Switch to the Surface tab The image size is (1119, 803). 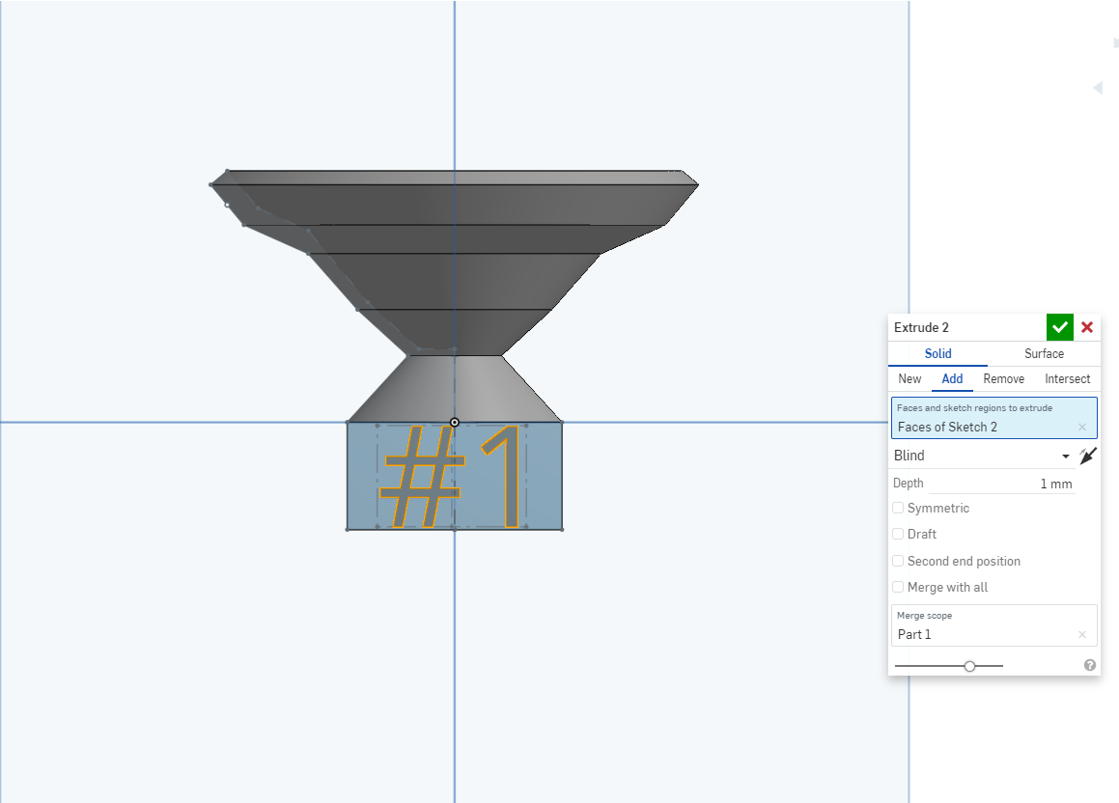click(1044, 354)
